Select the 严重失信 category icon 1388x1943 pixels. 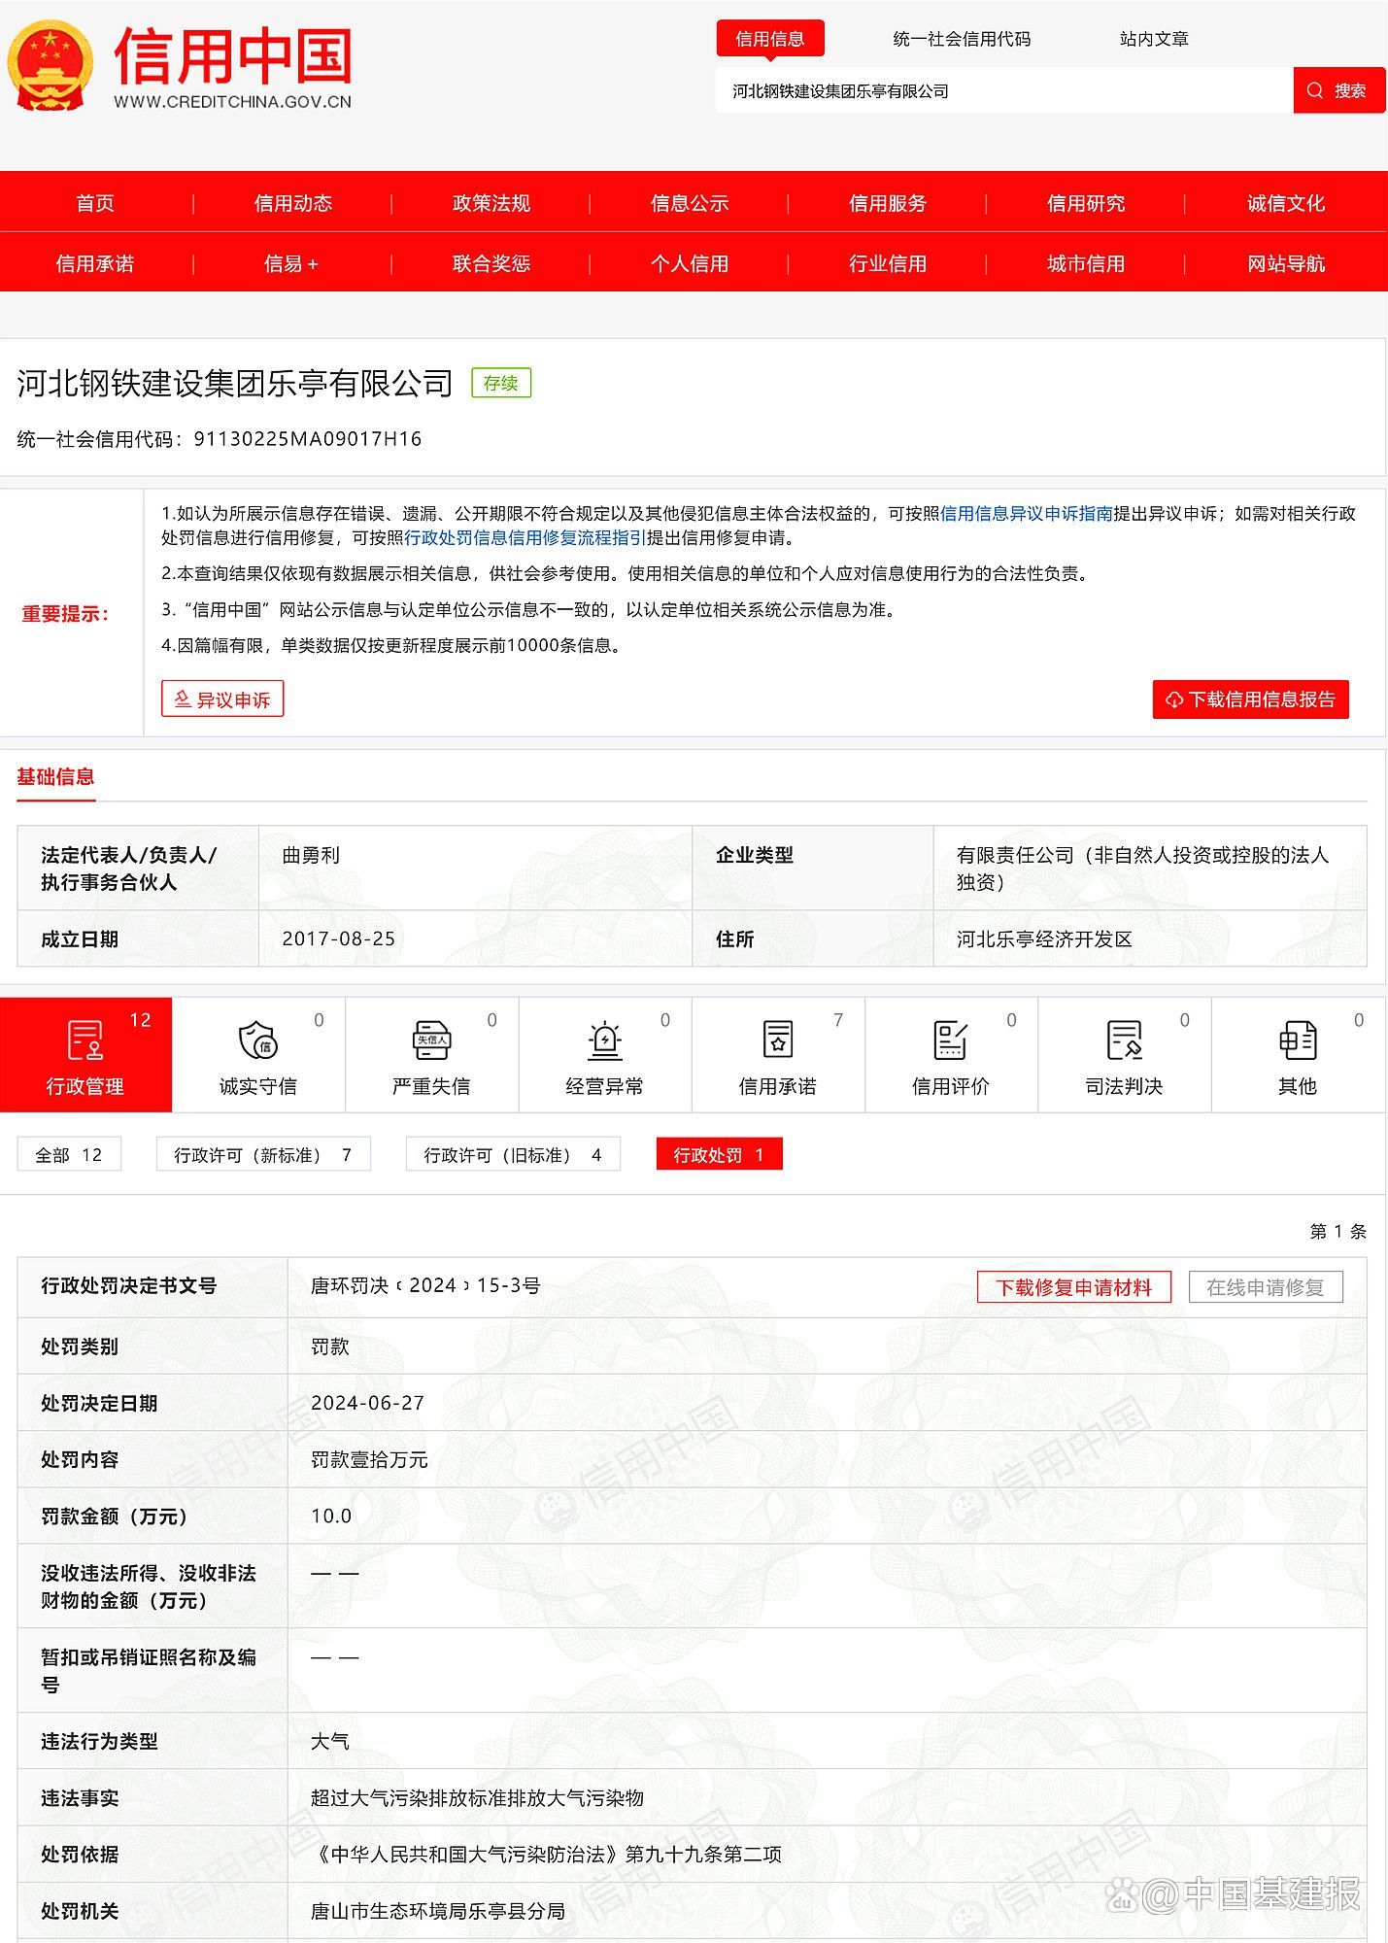pyautogui.click(x=431, y=1040)
